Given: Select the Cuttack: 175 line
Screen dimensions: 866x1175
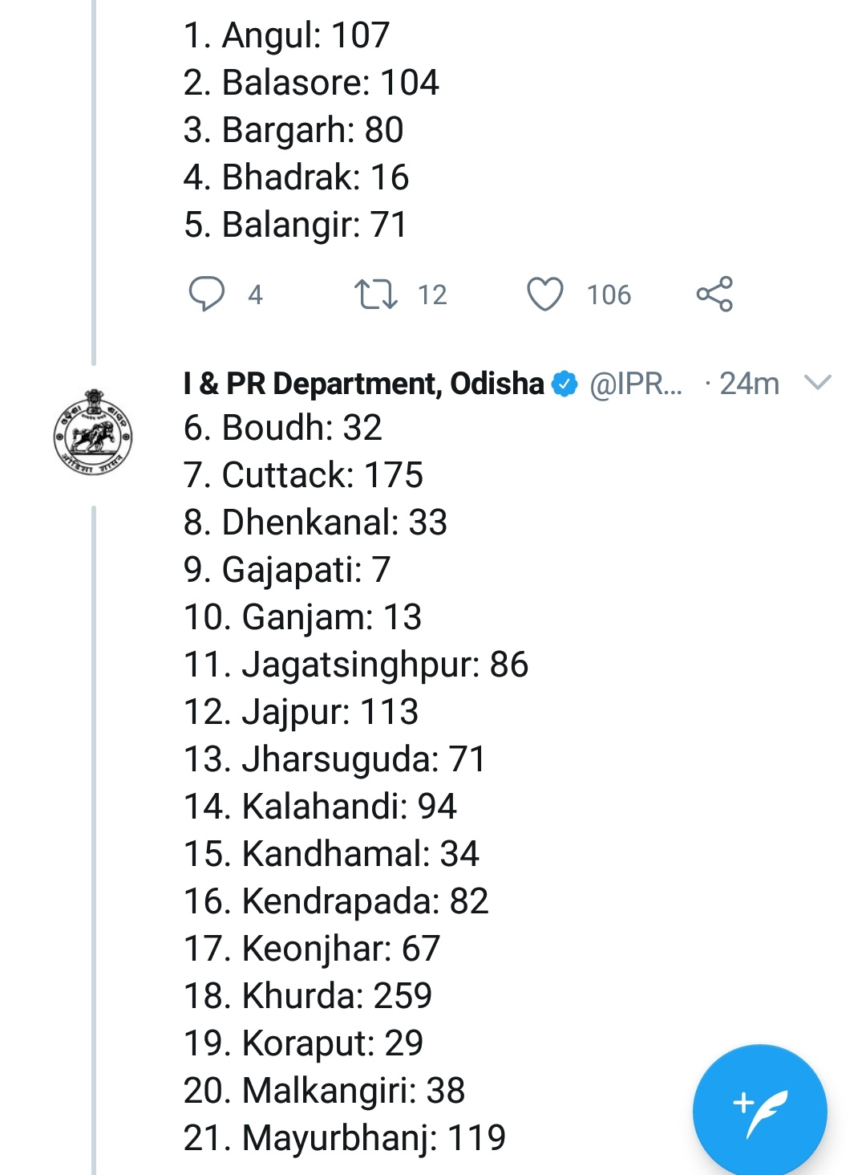Looking at the screenshot, I should (303, 475).
